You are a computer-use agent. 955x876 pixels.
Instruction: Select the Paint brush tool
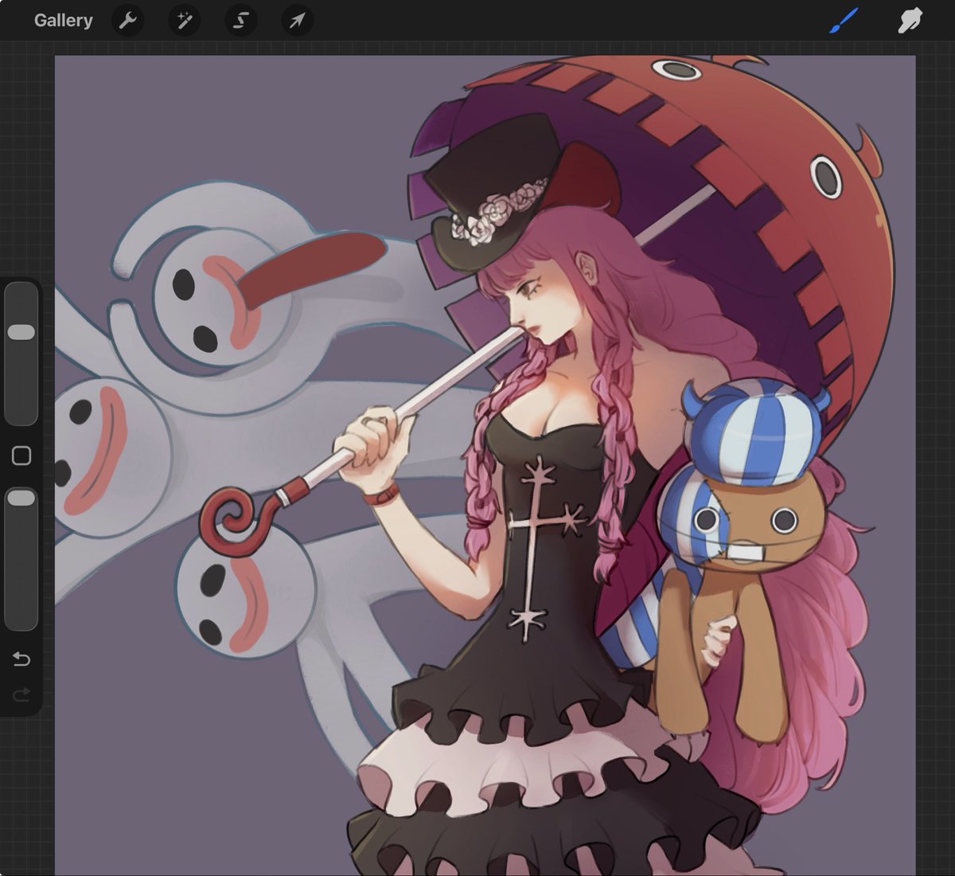[844, 21]
